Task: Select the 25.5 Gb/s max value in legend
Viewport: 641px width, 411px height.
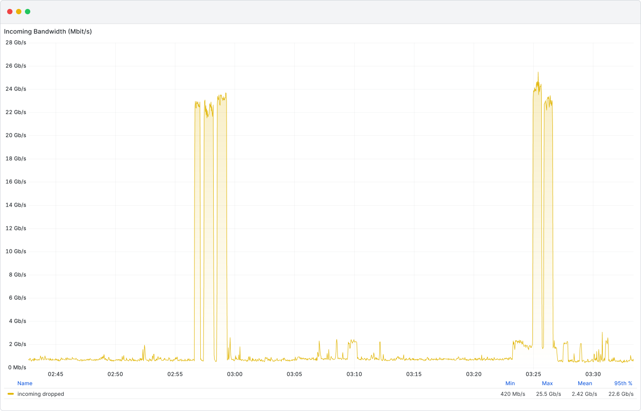Action: [548, 394]
